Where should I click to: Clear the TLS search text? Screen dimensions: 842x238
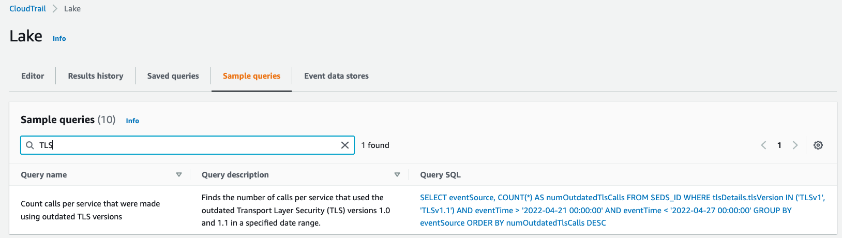[345, 145]
